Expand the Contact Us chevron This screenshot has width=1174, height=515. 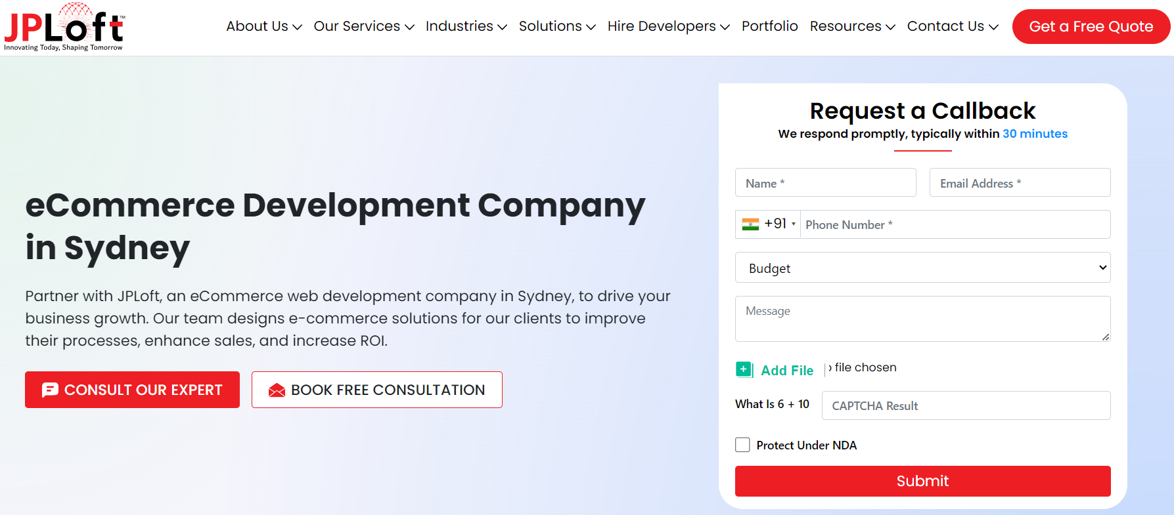coord(993,27)
